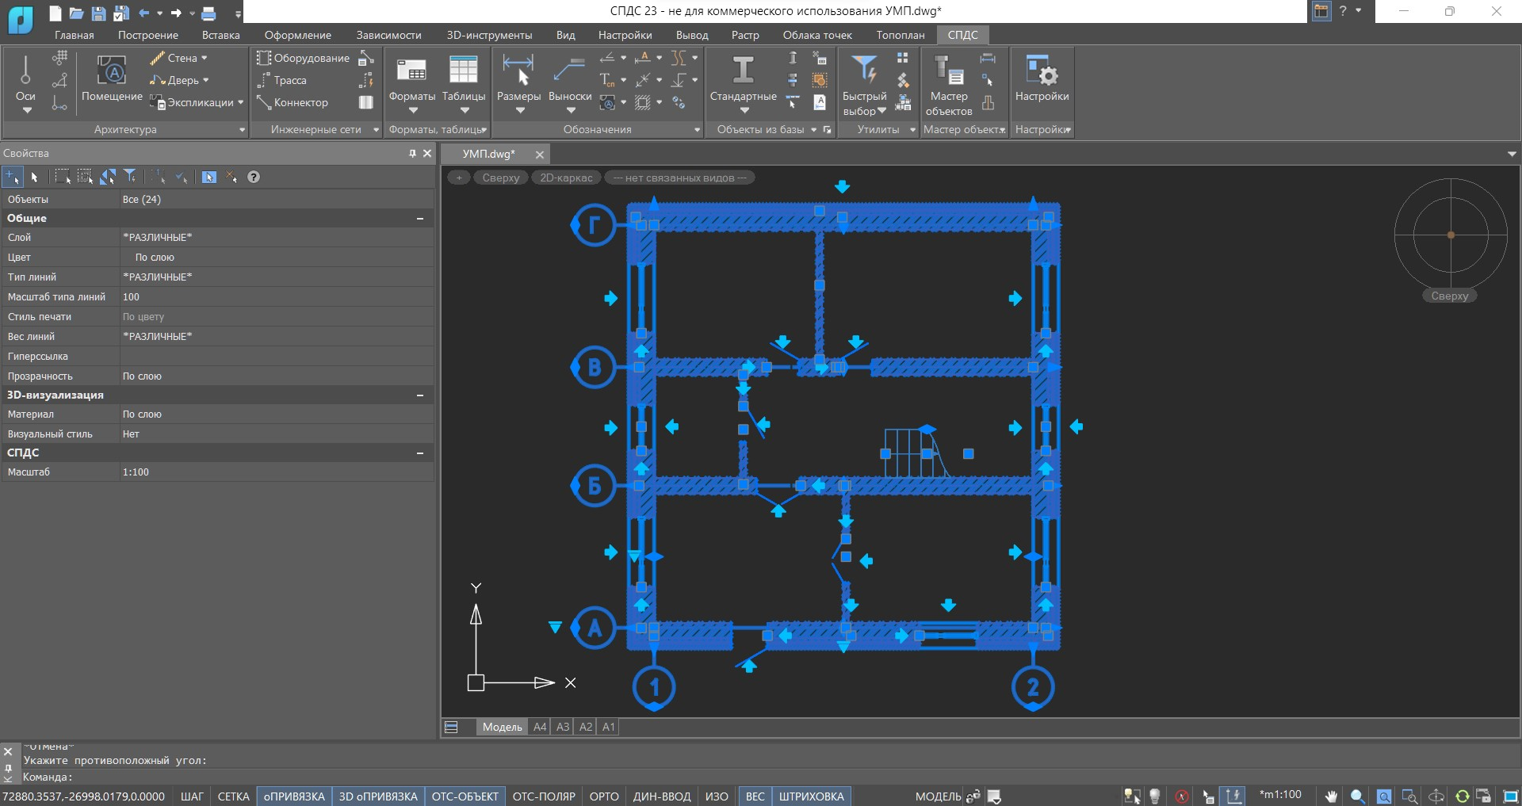The height and width of the screenshot is (806, 1522).
Task: Click the Print icon in quick access toolbar
Action: (x=208, y=13)
